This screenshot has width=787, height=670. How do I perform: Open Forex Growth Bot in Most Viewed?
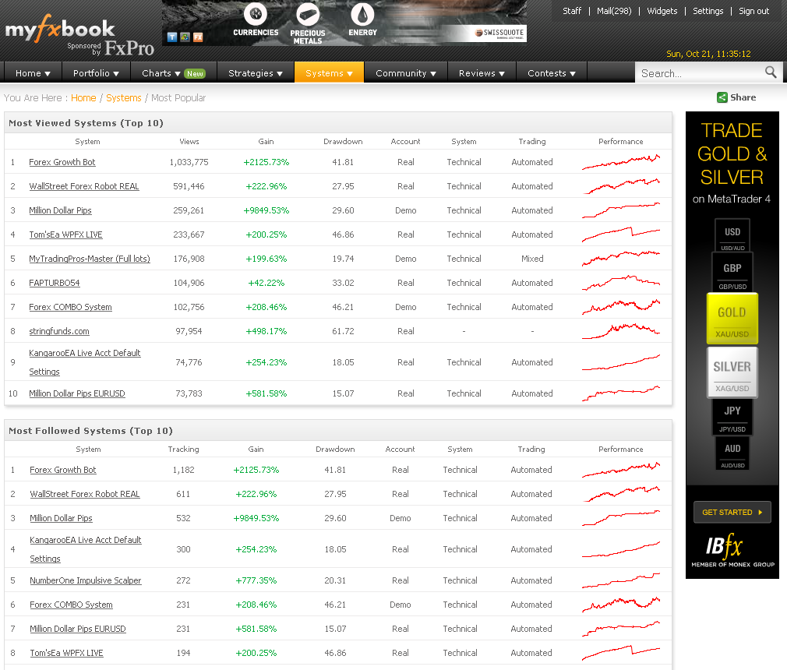pos(62,162)
